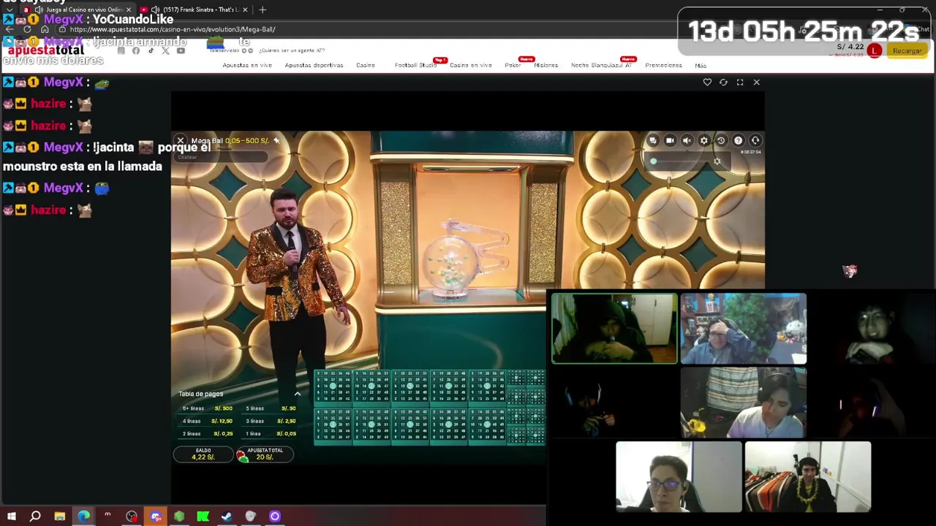Click the yellow Recargar button
Viewport: 936px width, 526px height.
tap(907, 50)
